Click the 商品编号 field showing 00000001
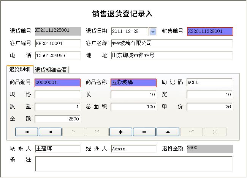This screenshot has height=178, width=247. click(57, 83)
